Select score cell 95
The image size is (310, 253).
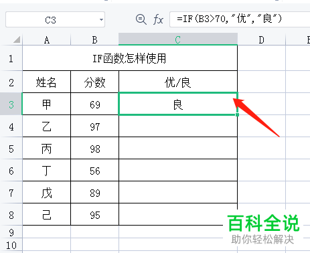94,214
